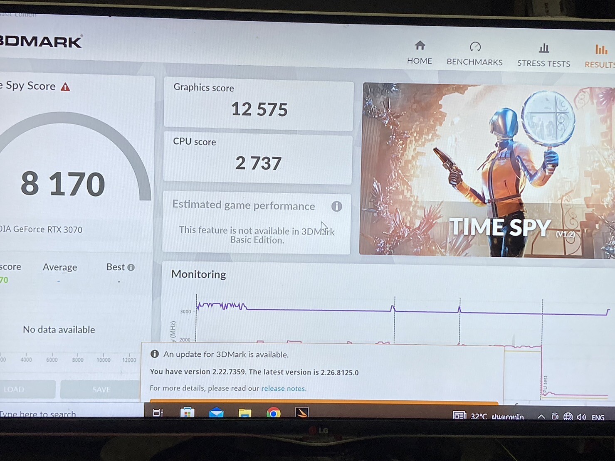This screenshot has width=615, height=461.
Task: Click the ENG language indicator
Action: [x=598, y=417]
